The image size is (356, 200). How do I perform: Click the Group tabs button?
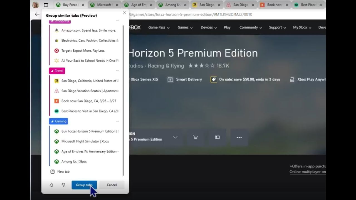[x=84, y=185]
